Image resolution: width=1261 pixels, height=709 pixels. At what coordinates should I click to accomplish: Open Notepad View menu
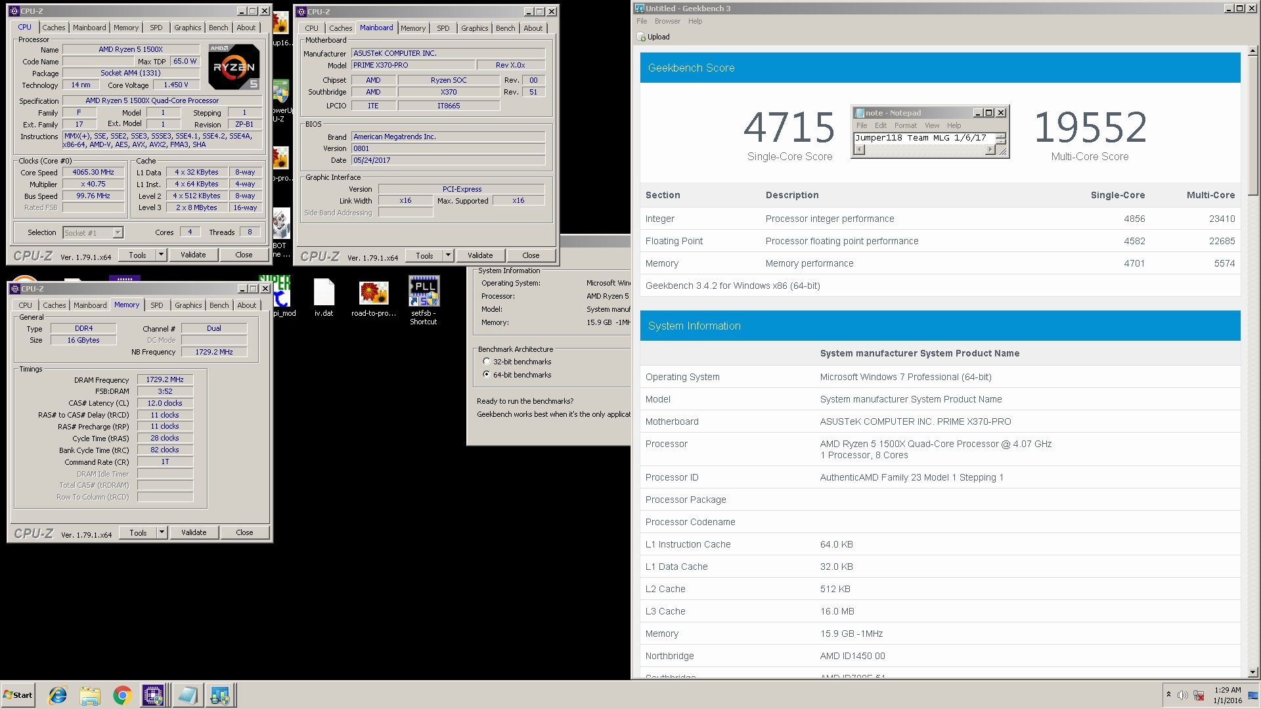coord(932,125)
